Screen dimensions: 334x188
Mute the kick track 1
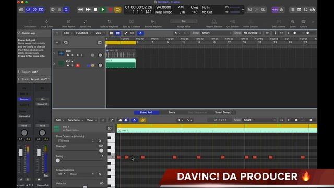coord(68,55)
